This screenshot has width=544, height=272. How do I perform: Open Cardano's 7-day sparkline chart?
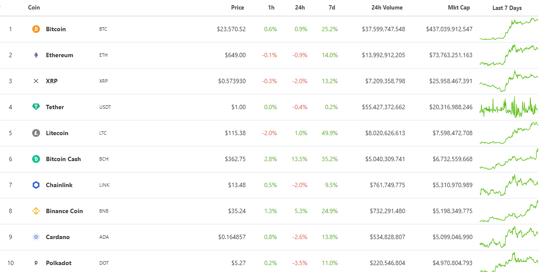pyautogui.click(x=509, y=237)
